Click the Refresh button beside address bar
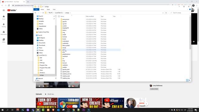 coord(166,13)
